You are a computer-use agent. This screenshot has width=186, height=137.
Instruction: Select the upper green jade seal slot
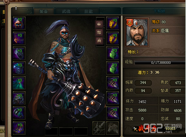tap(112, 53)
